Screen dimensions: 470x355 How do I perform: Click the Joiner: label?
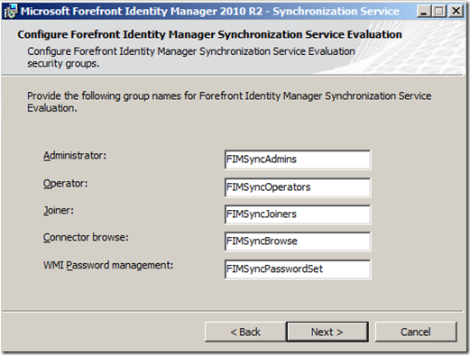click(x=59, y=210)
